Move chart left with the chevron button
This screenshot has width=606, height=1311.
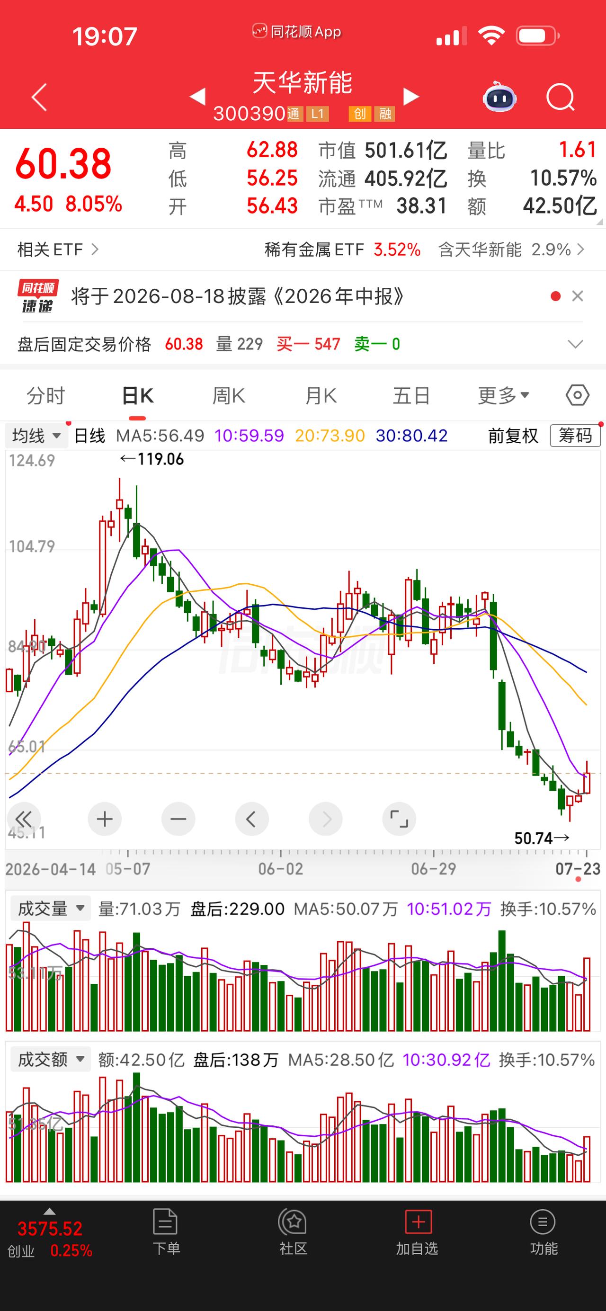(251, 819)
